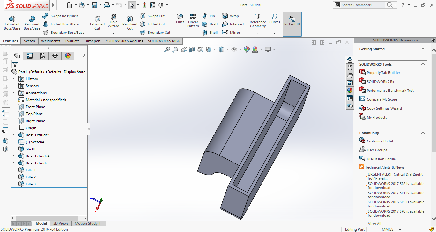Click the Section View icon

[192, 49]
